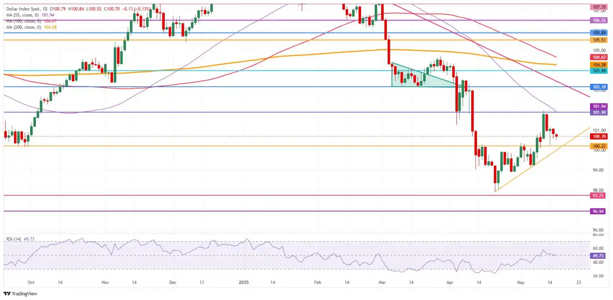The width and height of the screenshot is (613, 300).
Task: Click the 105.89 price label
Action: point(600,33)
